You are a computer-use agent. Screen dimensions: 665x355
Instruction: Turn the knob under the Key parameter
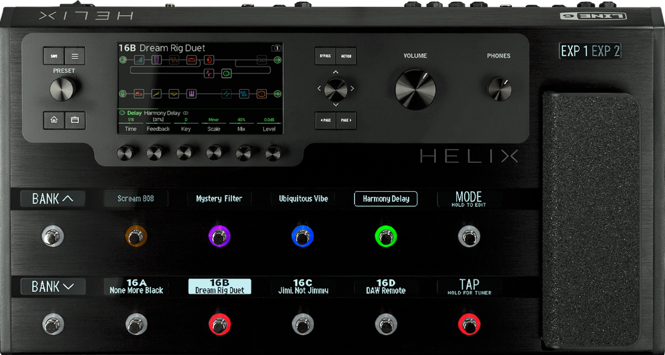(185, 153)
